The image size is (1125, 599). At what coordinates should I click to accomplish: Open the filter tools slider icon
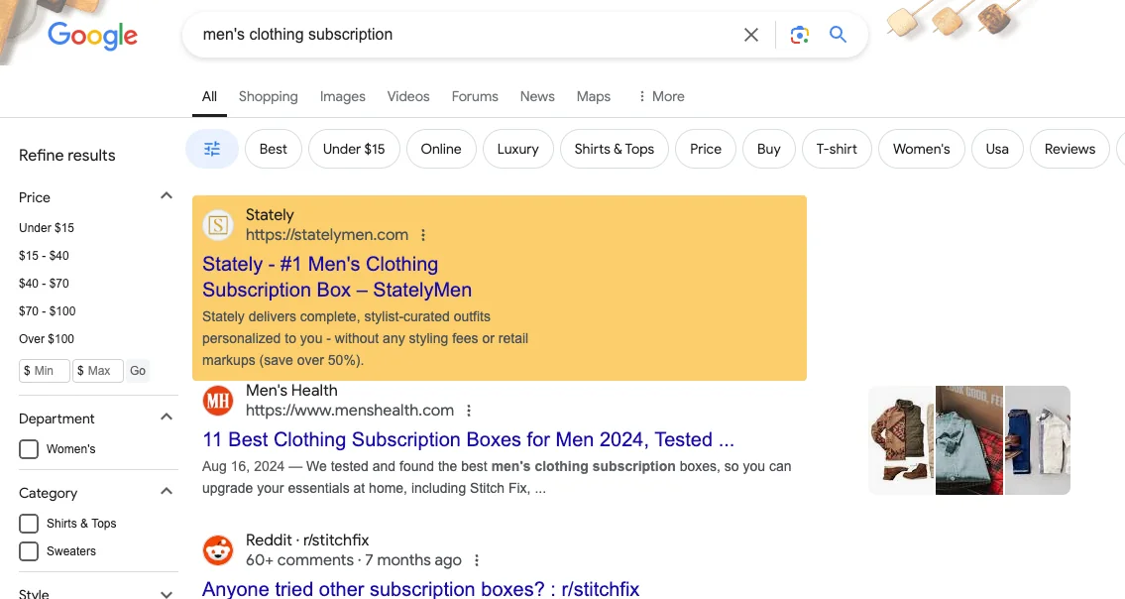coord(212,149)
